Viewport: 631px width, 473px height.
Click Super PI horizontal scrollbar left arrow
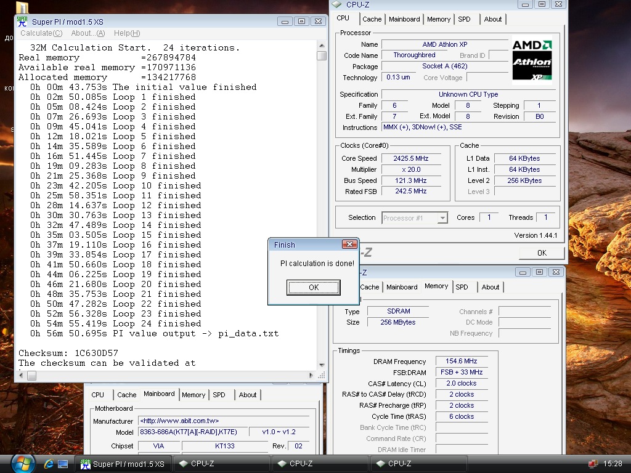[22, 375]
